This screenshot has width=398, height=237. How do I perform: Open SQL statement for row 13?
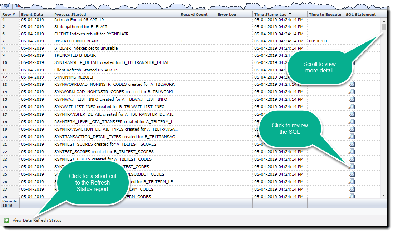click(x=352, y=84)
